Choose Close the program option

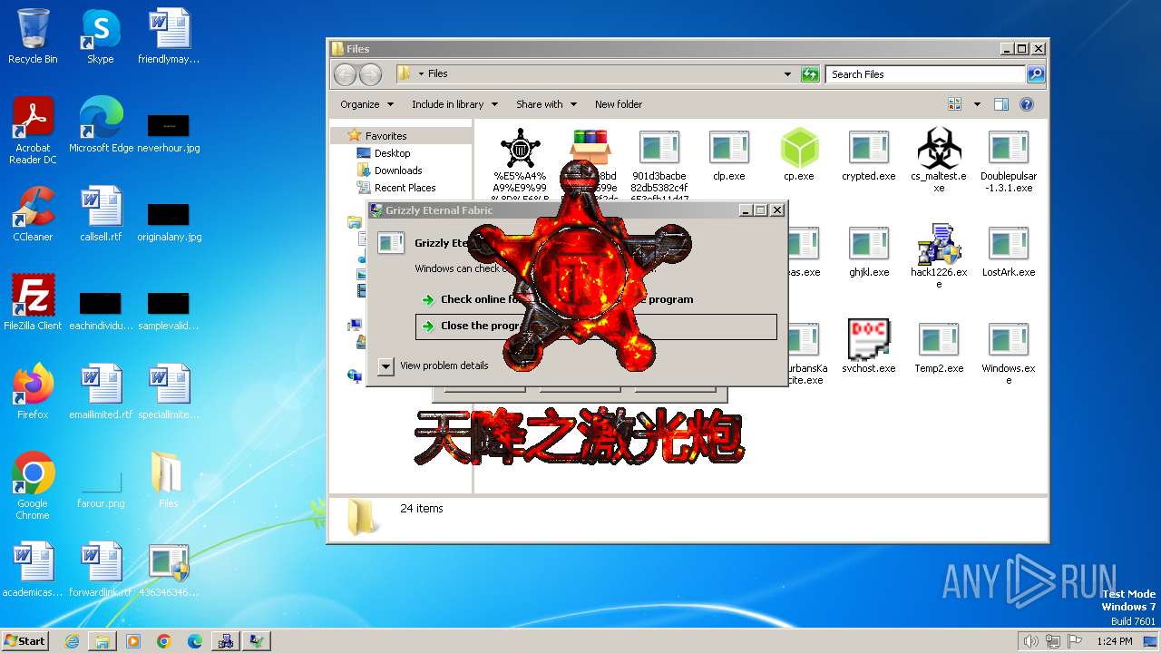tap(596, 326)
